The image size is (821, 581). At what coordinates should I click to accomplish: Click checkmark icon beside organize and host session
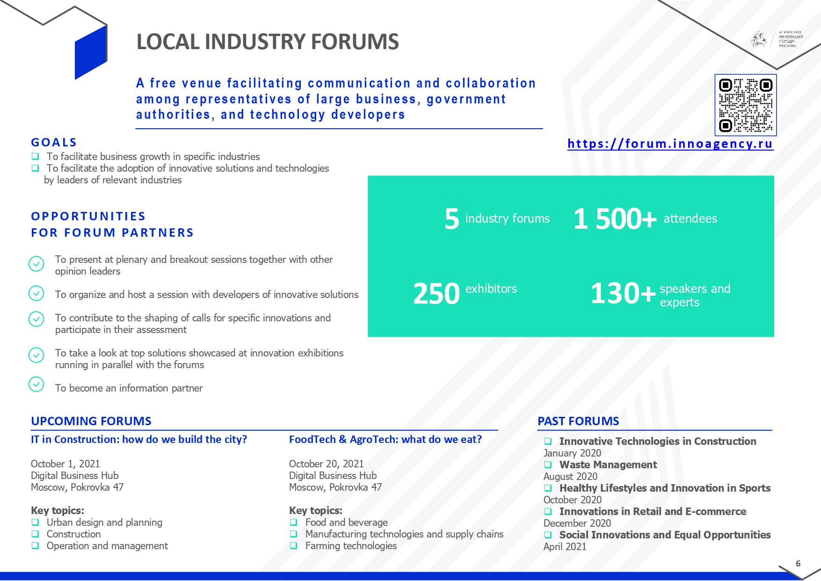[36, 293]
